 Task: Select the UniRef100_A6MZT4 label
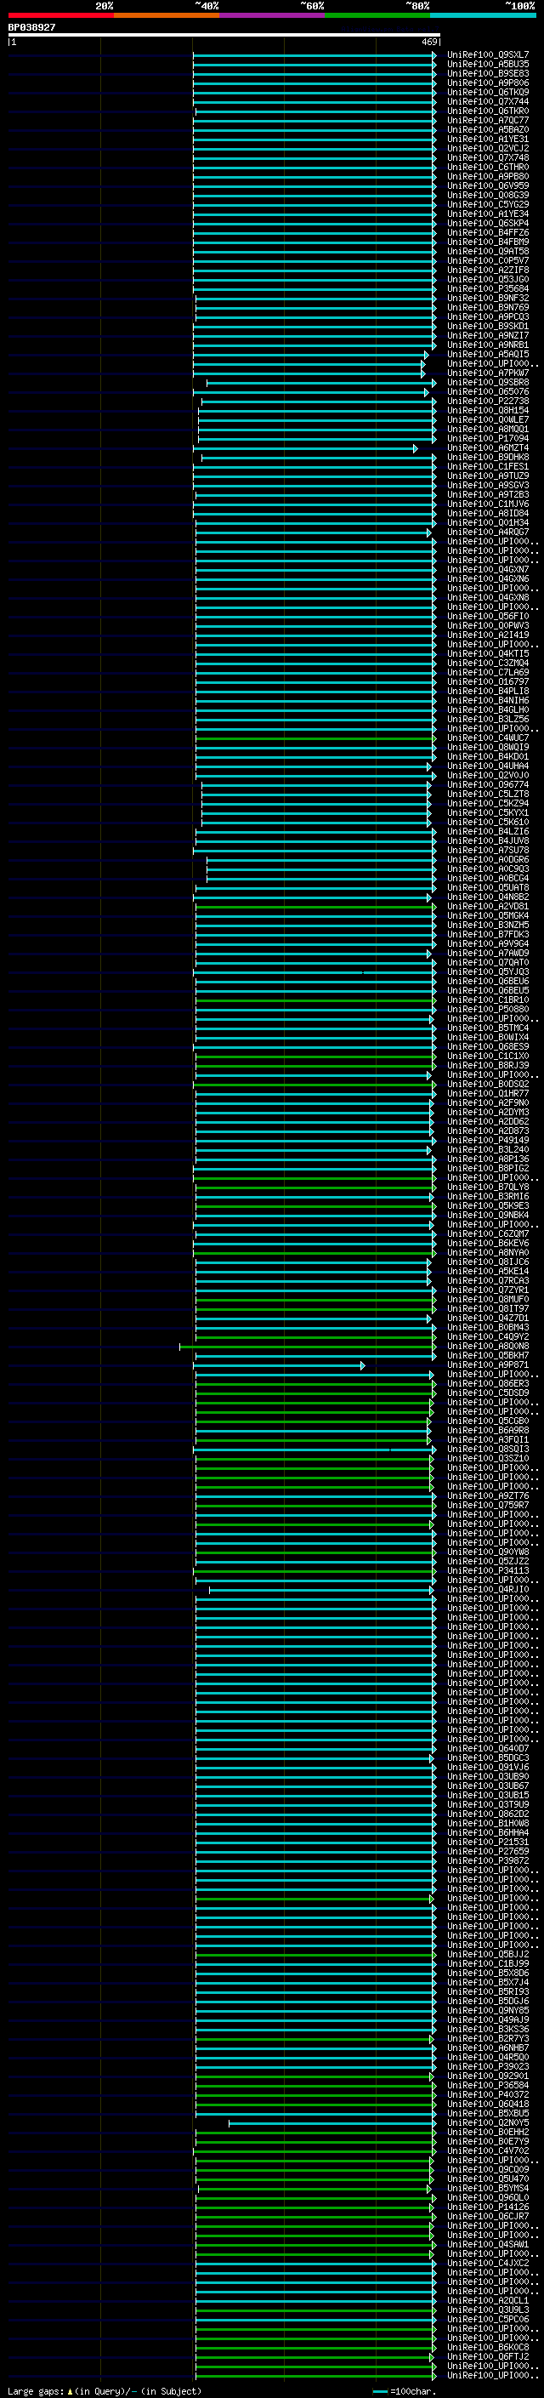(488, 447)
